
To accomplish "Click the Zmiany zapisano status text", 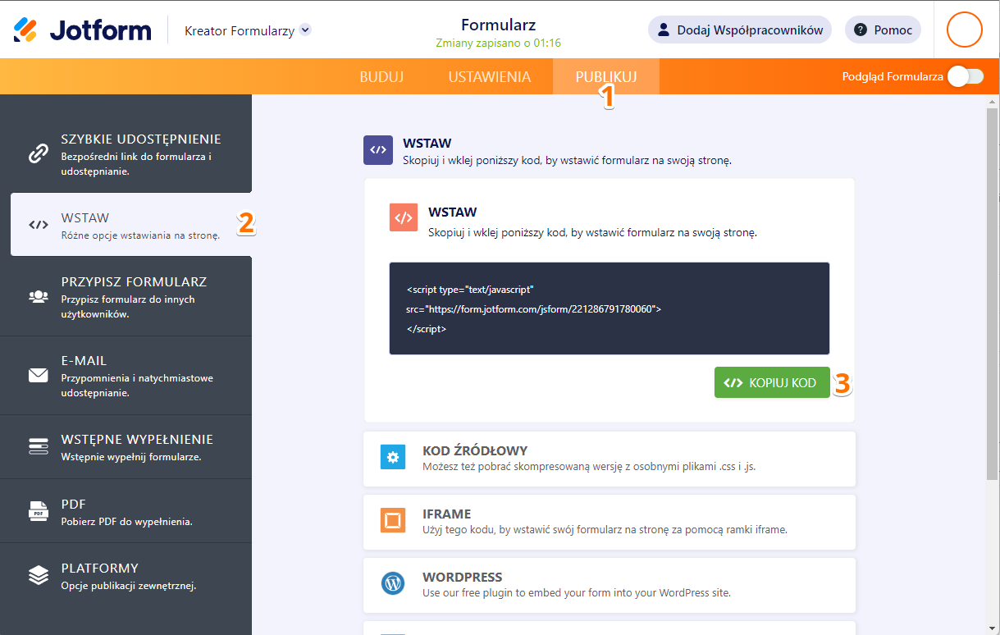I will (499, 43).
